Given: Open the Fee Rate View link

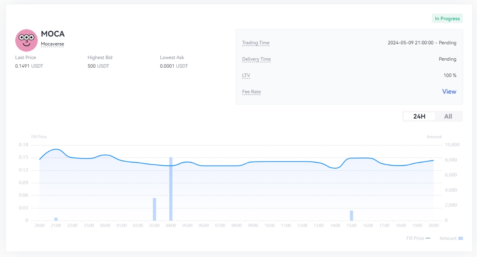Looking at the screenshot, I should coord(449,91).
